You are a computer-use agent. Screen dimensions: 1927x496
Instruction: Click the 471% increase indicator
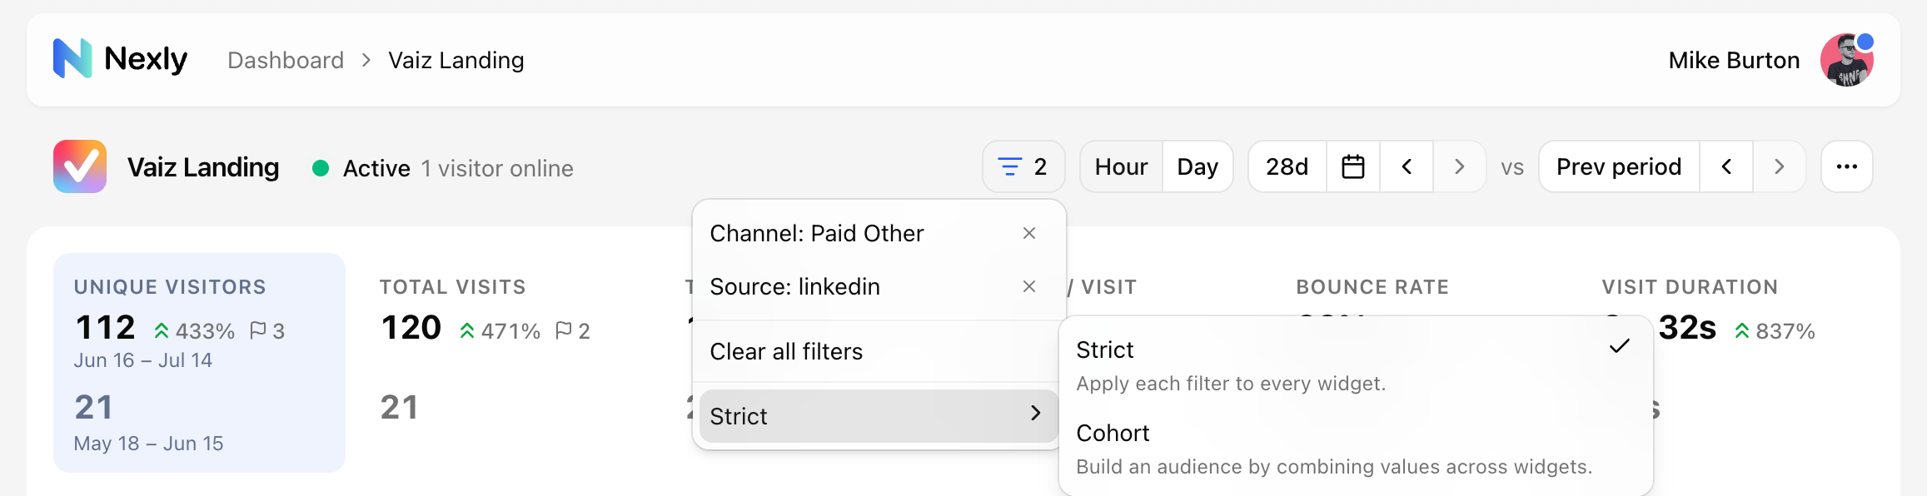pyautogui.click(x=500, y=331)
